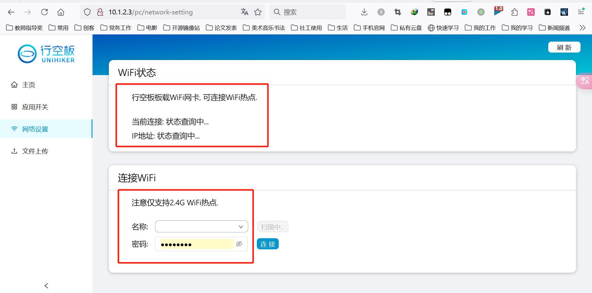Screen dimensions: 592x293
Task: Click the black two-dot extension icon
Action: [x=448, y=12]
